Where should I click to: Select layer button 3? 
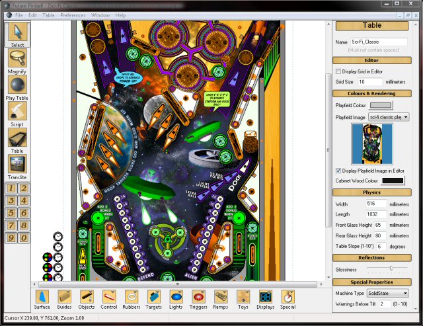(x=11, y=200)
